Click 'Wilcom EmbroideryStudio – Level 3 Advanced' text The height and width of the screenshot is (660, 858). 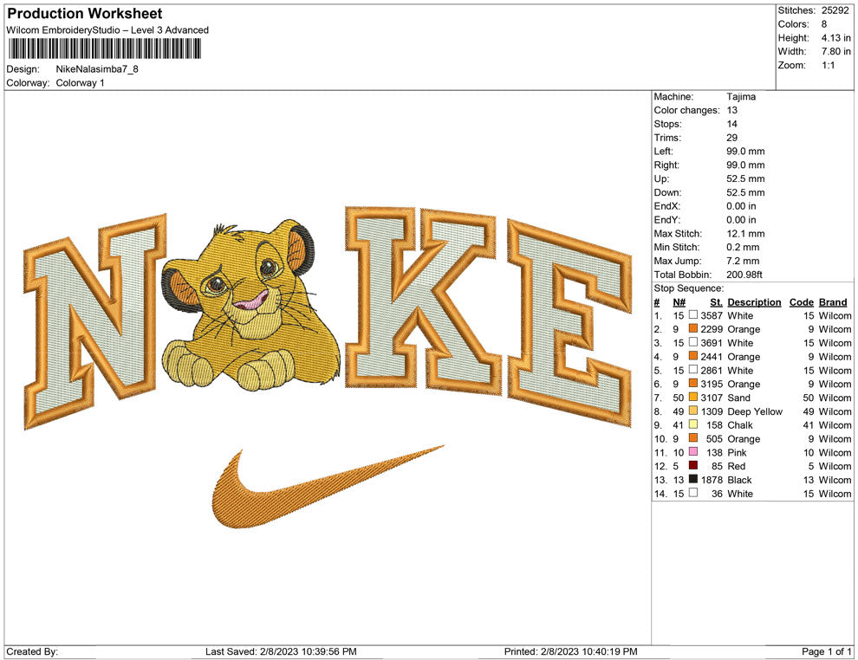107,30
